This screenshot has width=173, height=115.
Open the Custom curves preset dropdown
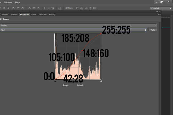pos(78,25)
